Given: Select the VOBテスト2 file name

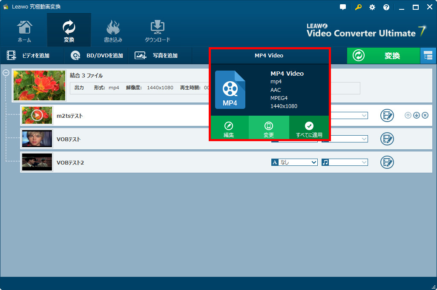Looking at the screenshot, I should [x=70, y=162].
